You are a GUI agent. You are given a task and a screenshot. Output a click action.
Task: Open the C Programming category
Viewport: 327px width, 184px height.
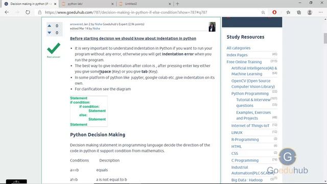click(x=245, y=160)
